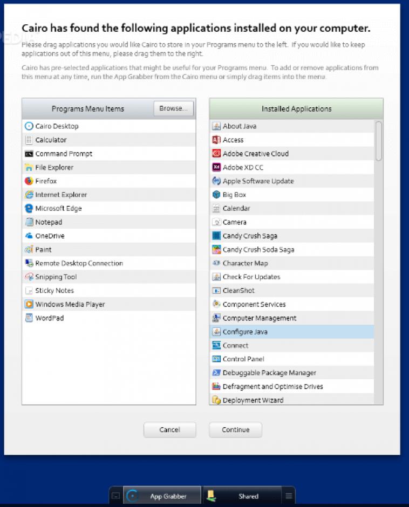This screenshot has height=507, width=409.
Task: Click the Programs Menu Items header
Action: click(88, 108)
